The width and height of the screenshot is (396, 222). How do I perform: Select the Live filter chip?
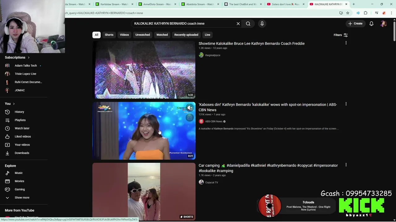coord(207,35)
